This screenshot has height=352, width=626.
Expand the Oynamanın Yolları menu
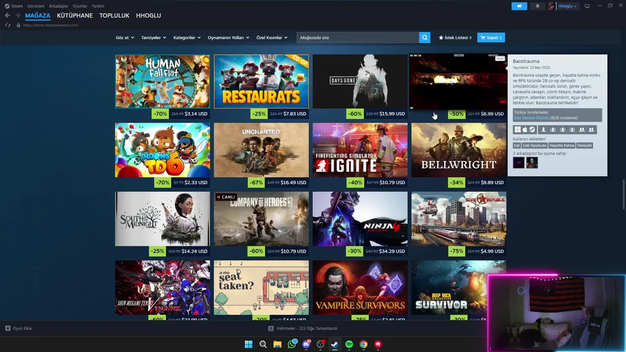click(228, 38)
